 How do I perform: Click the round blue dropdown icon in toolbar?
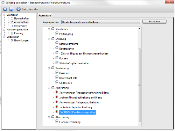[x=5, y=9]
